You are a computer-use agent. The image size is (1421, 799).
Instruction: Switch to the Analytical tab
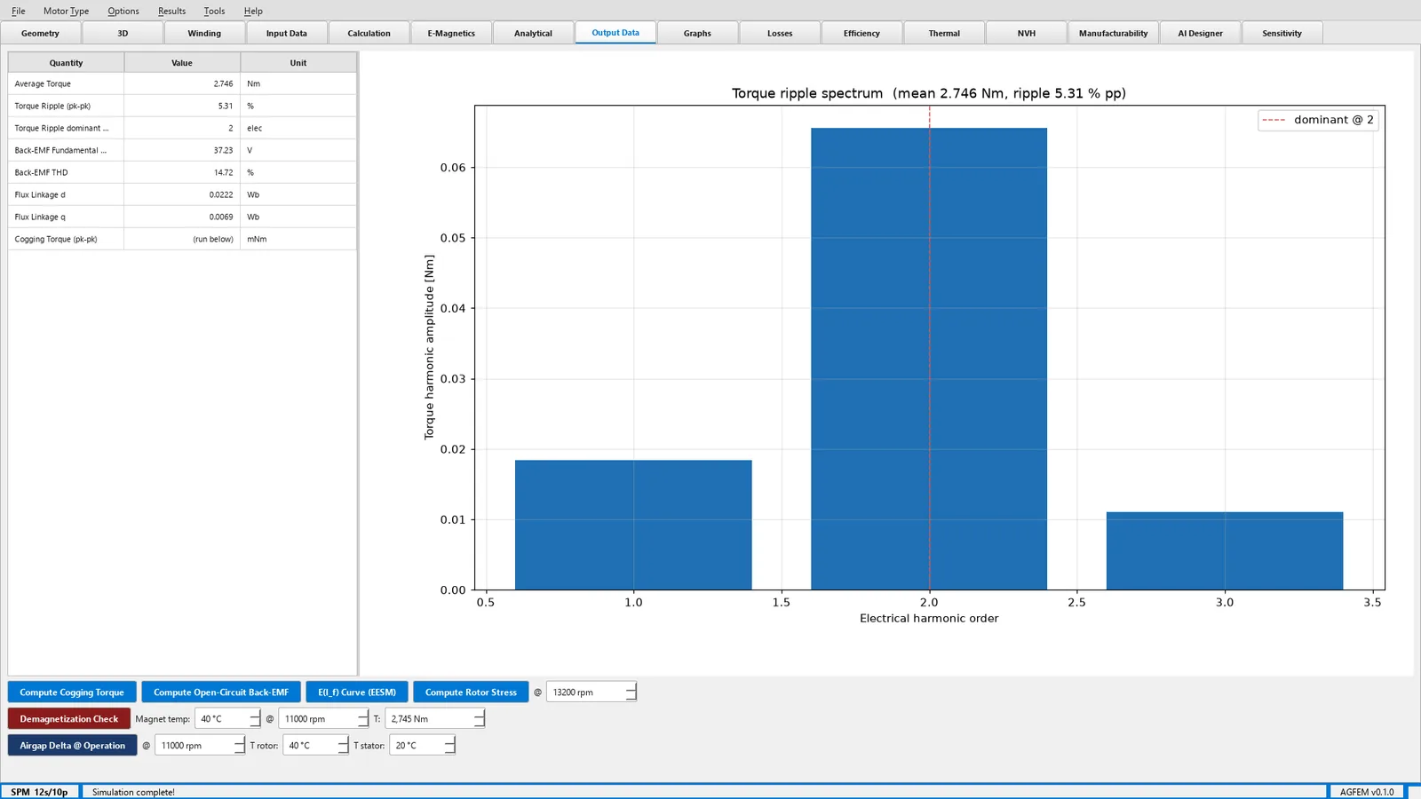[533, 33]
